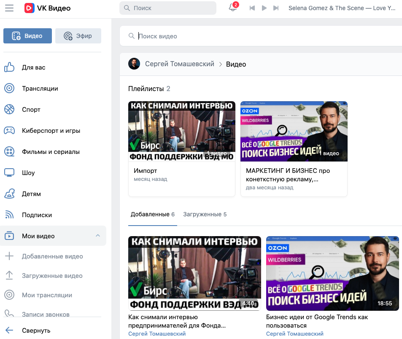
Task: Click the Спорт ball icon
Action: click(x=9, y=109)
